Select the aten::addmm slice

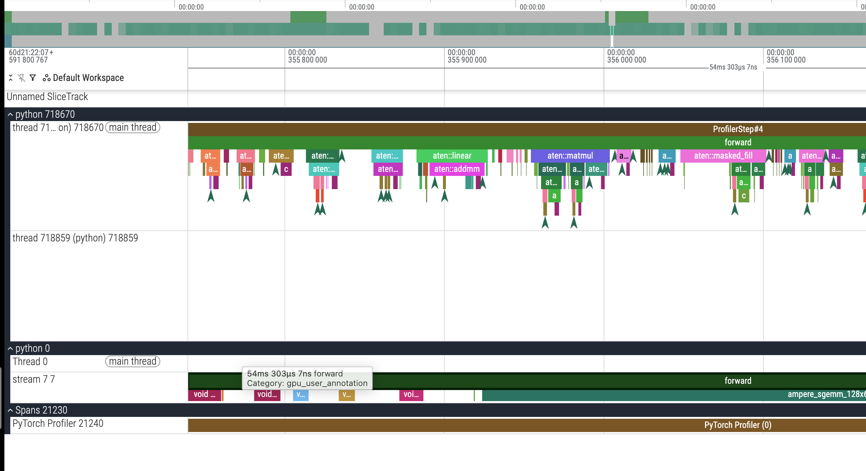pyautogui.click(x=457, y=169)
